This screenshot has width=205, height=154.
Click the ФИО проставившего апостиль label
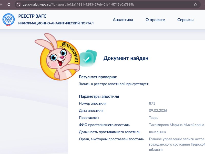[104, 125]
